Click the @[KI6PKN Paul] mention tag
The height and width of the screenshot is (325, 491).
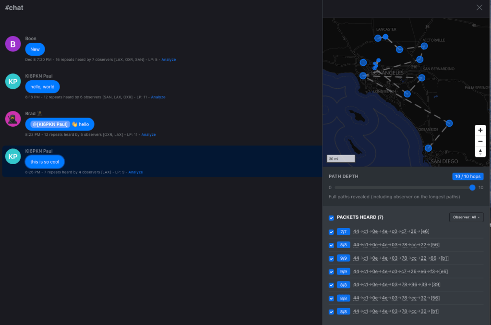(x=50, y=124)
